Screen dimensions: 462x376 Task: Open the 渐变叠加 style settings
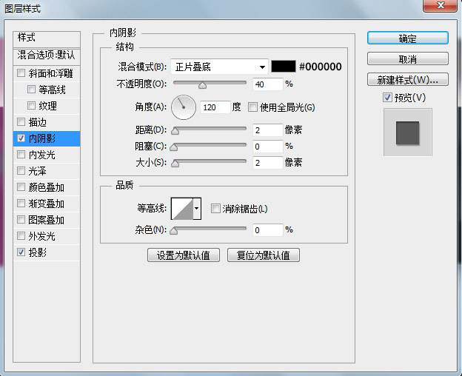click(x=47, y=204)
